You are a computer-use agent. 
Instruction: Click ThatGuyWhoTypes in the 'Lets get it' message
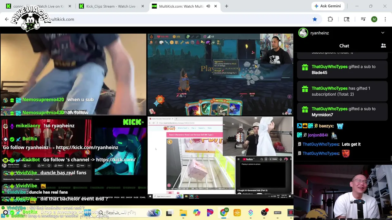tap(321, 144)
